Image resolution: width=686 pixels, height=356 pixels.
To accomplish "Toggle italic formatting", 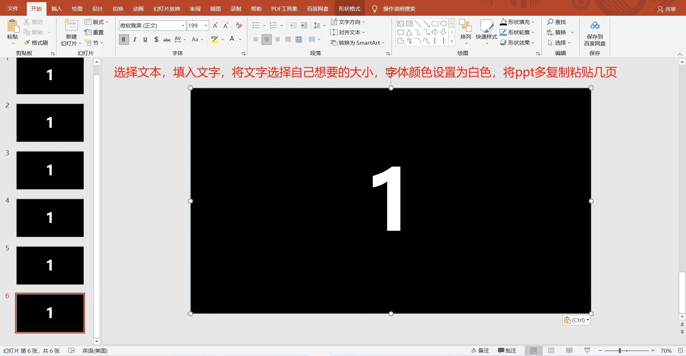I will tap(134, 39).
